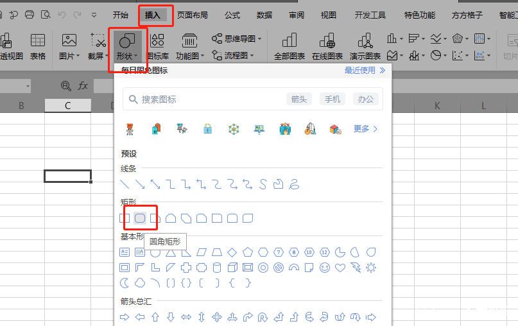Image resolution: width=518 pixels, height=326 pixels.
Task: Select the cloud shape
Action: [x=140, y=283]
